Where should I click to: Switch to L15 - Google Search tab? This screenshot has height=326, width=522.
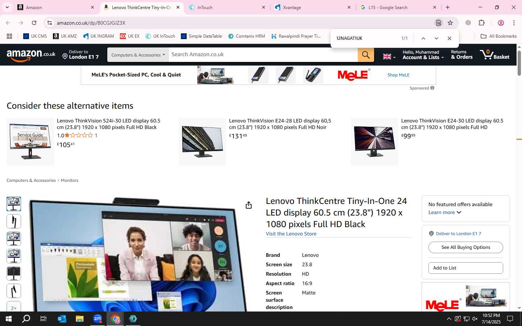tap(398, 7)
